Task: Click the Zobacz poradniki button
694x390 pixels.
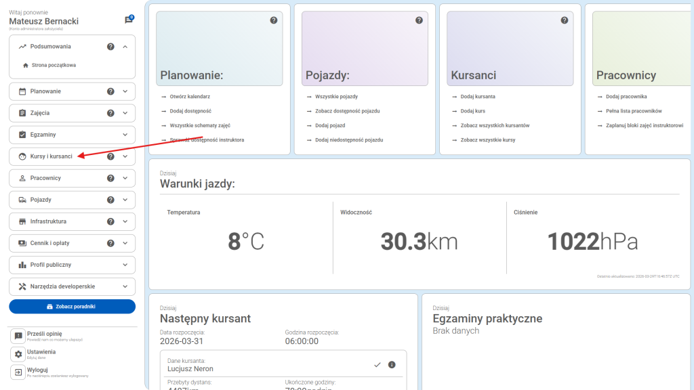Action: coord(72,307)
